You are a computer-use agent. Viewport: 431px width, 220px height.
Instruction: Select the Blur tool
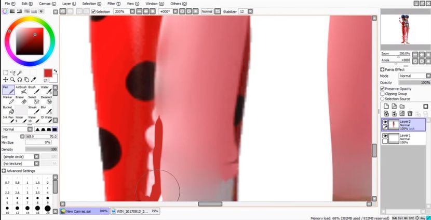(46, 110)
